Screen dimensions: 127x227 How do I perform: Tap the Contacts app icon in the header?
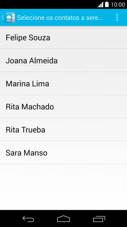point(10,18)
